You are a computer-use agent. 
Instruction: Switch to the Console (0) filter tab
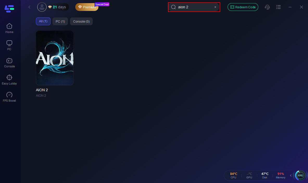(81, 21)
